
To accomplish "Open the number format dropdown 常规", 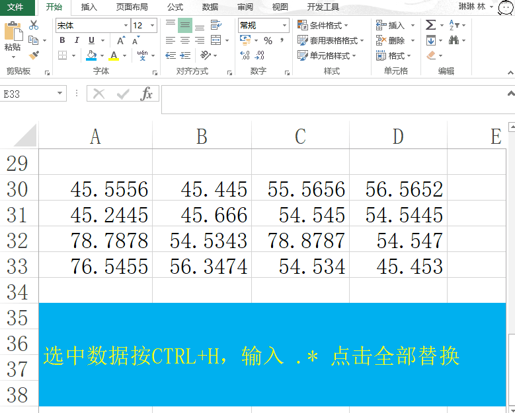I will coord(284,25).
